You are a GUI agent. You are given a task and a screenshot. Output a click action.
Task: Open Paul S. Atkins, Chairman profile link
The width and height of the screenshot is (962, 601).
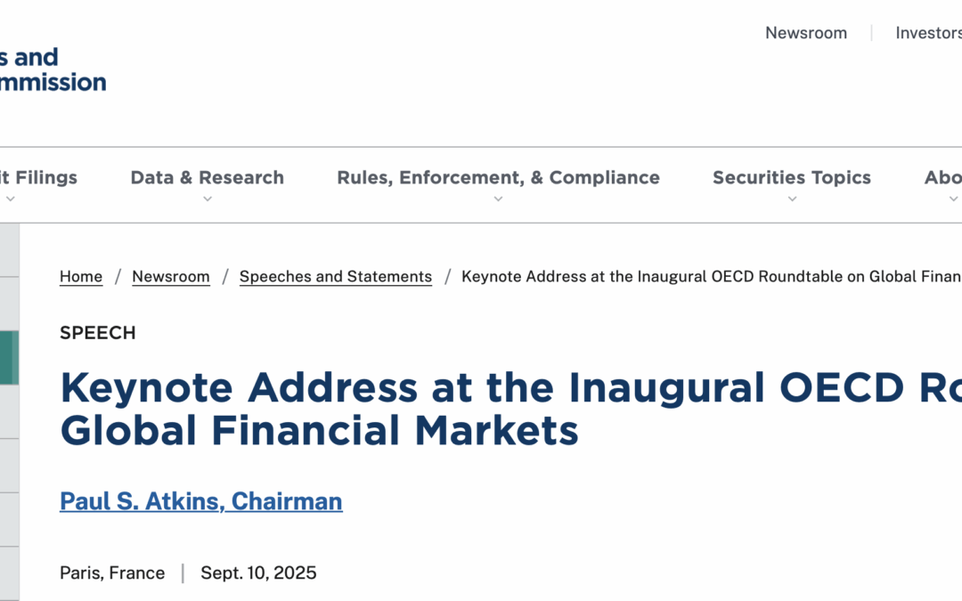[x=201, y=501]
